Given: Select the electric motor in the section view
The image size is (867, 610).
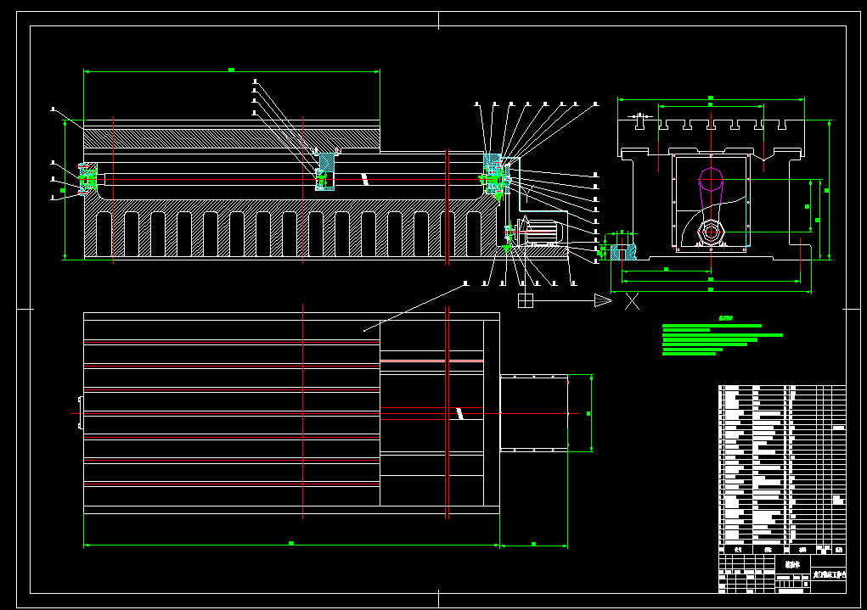Looking at the screenshot, I should pyautogui.click(x=538, y=232).
